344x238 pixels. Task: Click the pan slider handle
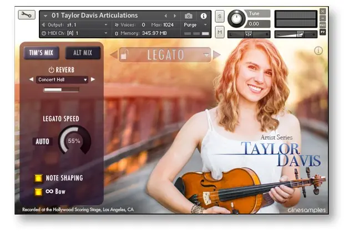(249, 34)
